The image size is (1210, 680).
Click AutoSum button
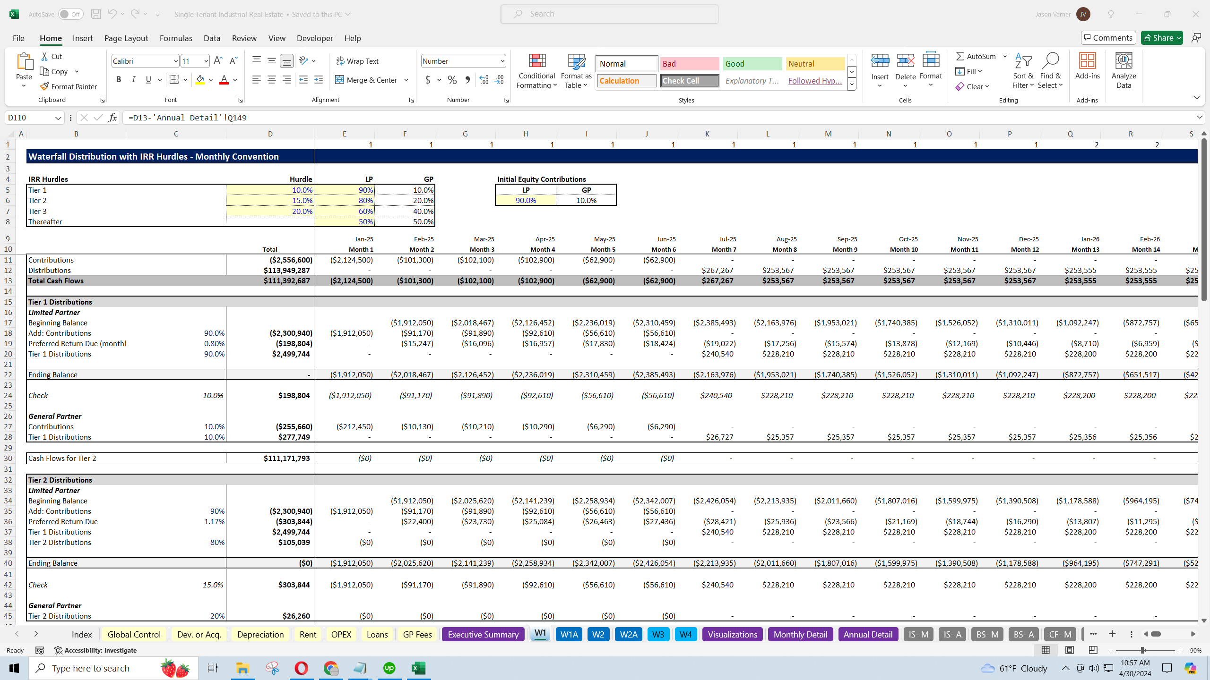click(977, 56)
